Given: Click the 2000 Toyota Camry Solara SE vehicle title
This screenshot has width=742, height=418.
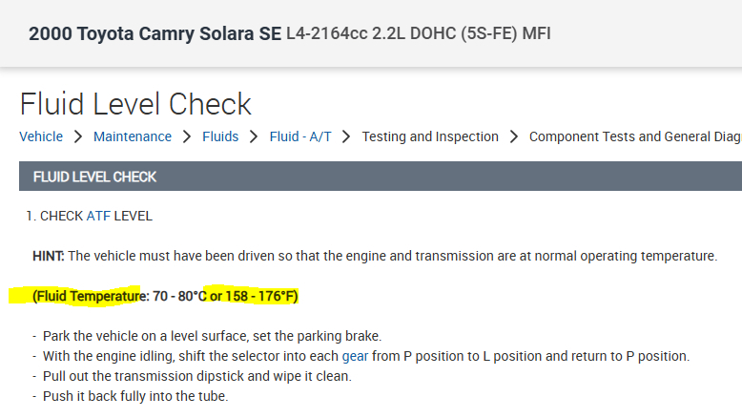Looking at the screenshot, I should (x=155, y=33).
